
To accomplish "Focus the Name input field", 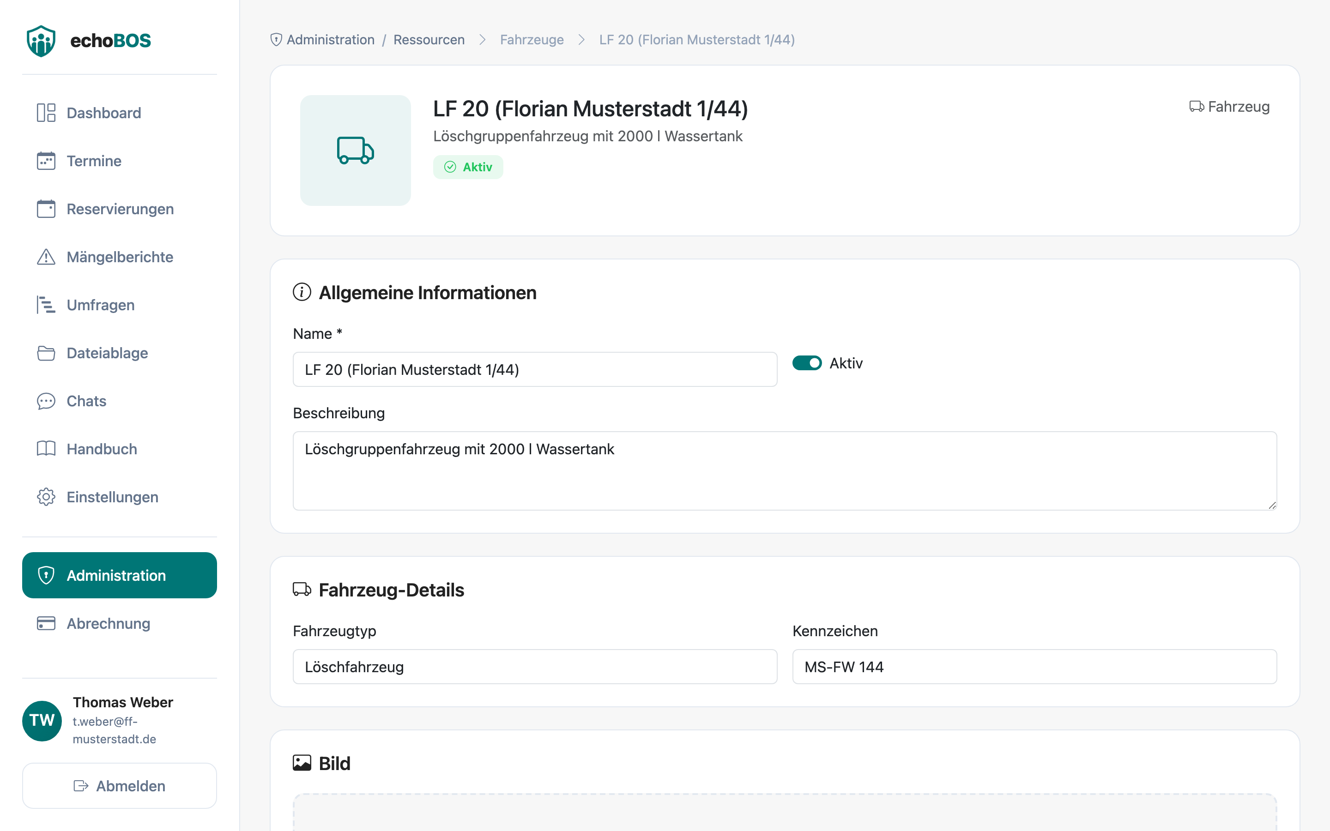I will [x=535, y=369].
